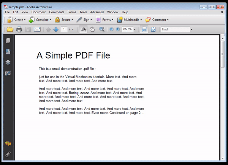Image resolution: width=228 pixels, height=165 pixels.
Task: Go to previous page with up arrow
Action: [48, 29]
